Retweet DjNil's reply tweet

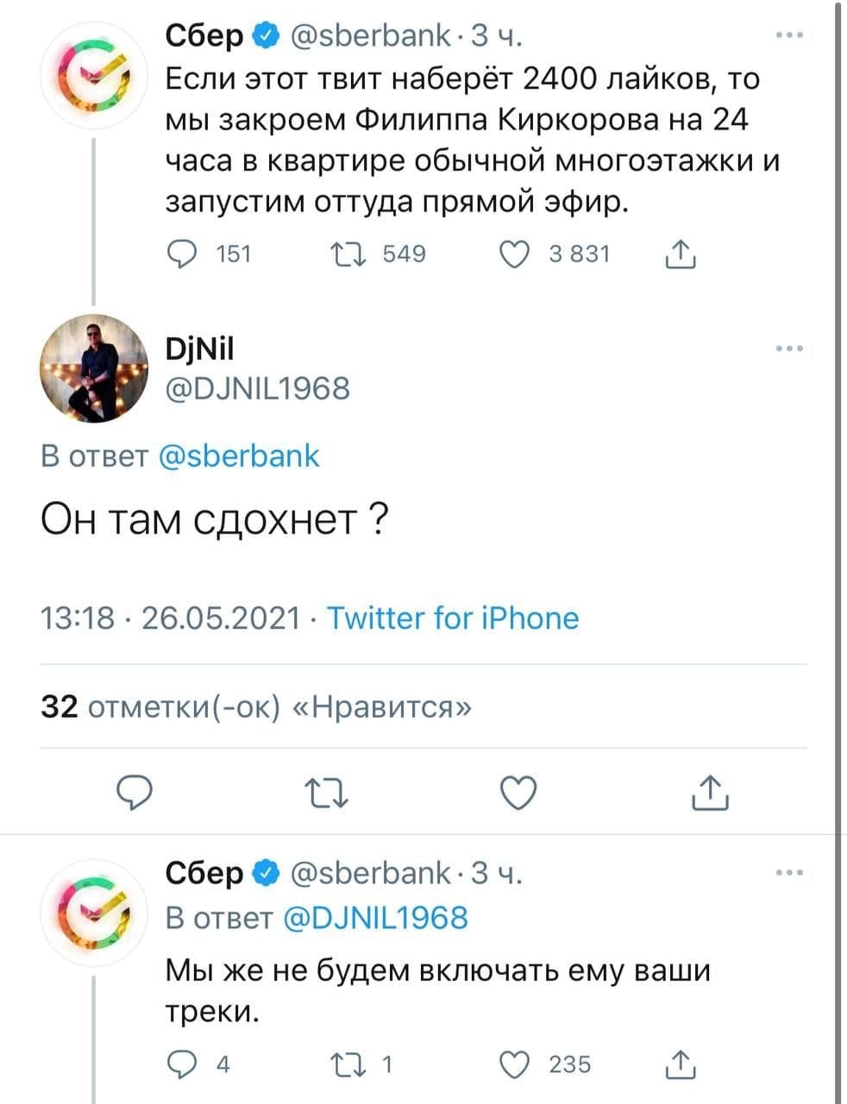[328, 793]
